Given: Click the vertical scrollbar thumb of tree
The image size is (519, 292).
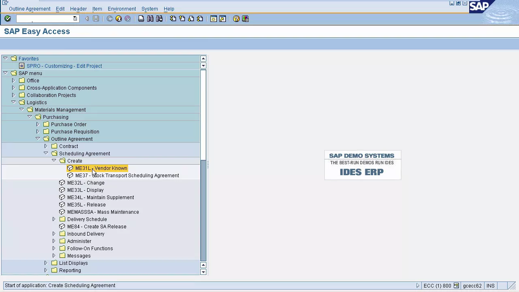Looking at the screenshot, I should [x=203, y=115].
